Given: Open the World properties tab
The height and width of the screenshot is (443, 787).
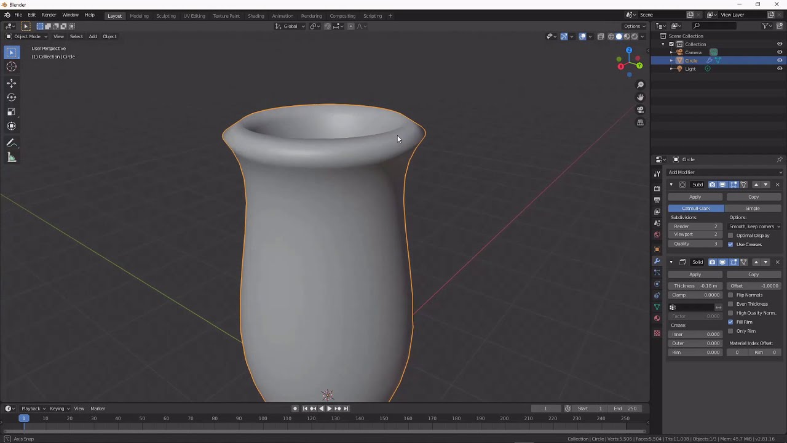Looking at the screenshot, I should click(657, 234).
